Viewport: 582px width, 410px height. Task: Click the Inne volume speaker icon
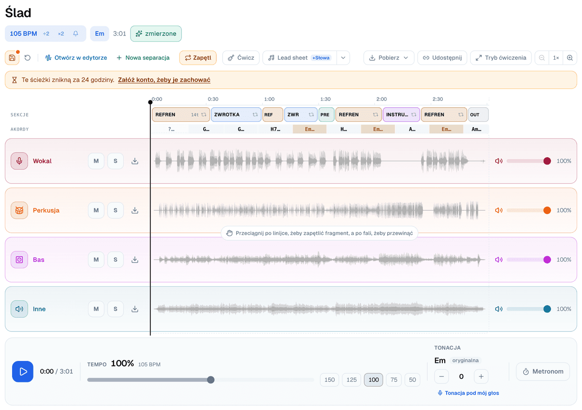coord(499,309)
